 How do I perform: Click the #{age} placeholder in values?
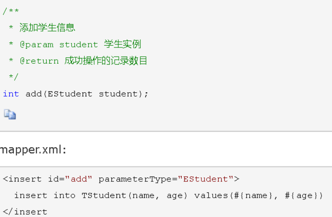coord(301,195)
